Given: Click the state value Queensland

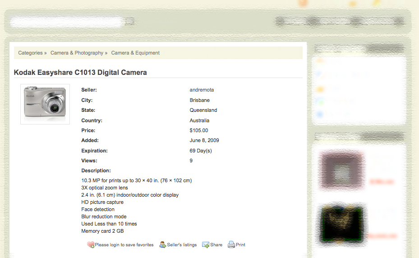Looking at the screenshot, I should tap(203, 110).
